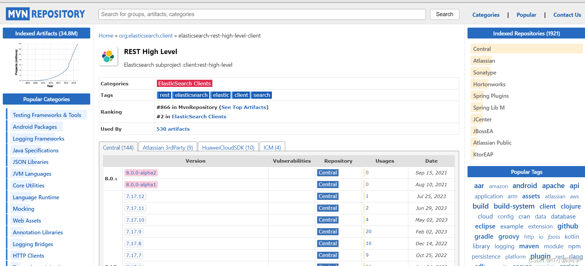
Task: Open the JCenter repository
Action: click(482, 119)
